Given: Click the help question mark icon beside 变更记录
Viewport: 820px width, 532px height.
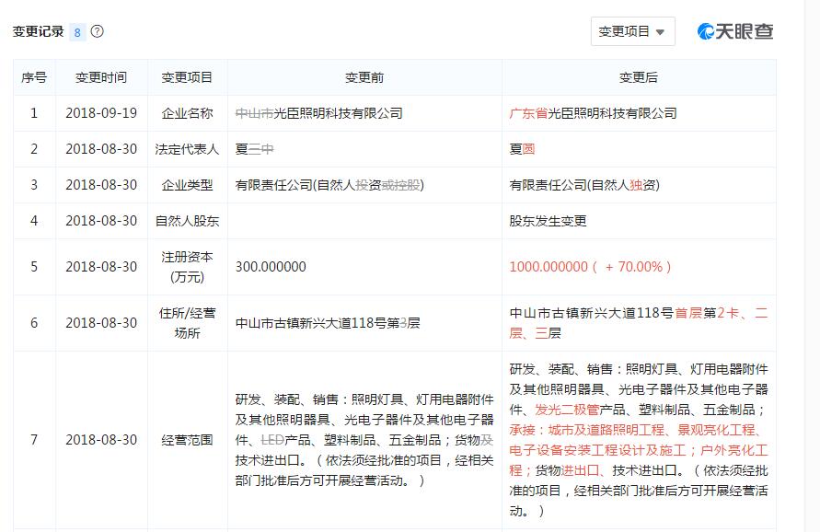Looking at the screenshot, I should (98, 31).
